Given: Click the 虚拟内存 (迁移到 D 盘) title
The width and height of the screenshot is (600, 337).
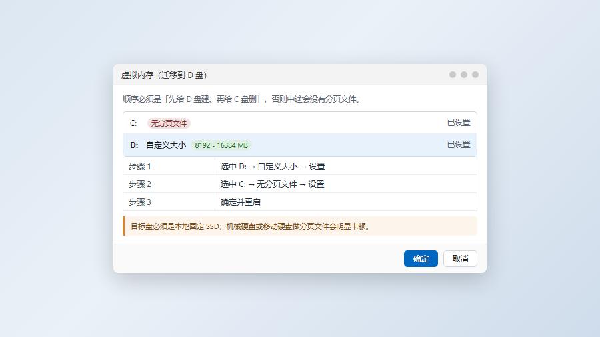Looking at the screenshot, I should click(x=164, y=75).
